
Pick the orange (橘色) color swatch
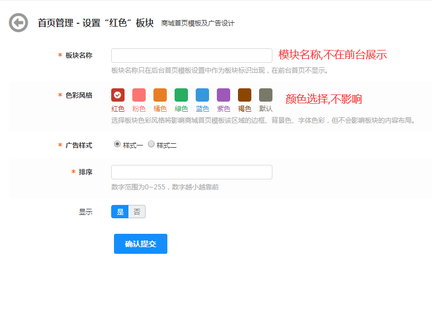point(160,95)
